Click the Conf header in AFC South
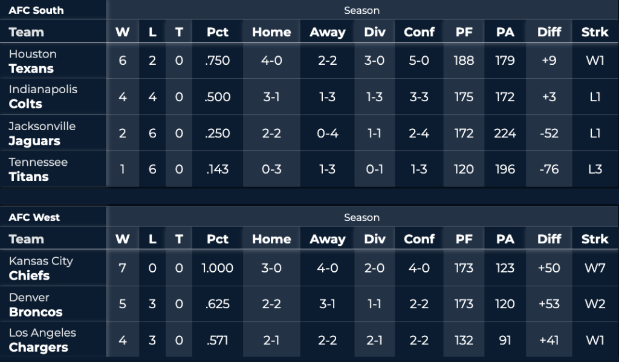This screenshot has width=619, height=362. click(x=419, y=32)
